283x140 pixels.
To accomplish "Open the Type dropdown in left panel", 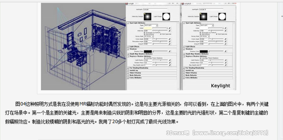I will (151, 25).
